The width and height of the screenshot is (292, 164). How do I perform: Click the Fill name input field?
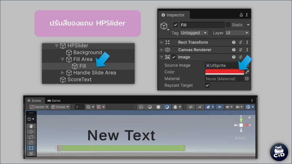(202, 25)
